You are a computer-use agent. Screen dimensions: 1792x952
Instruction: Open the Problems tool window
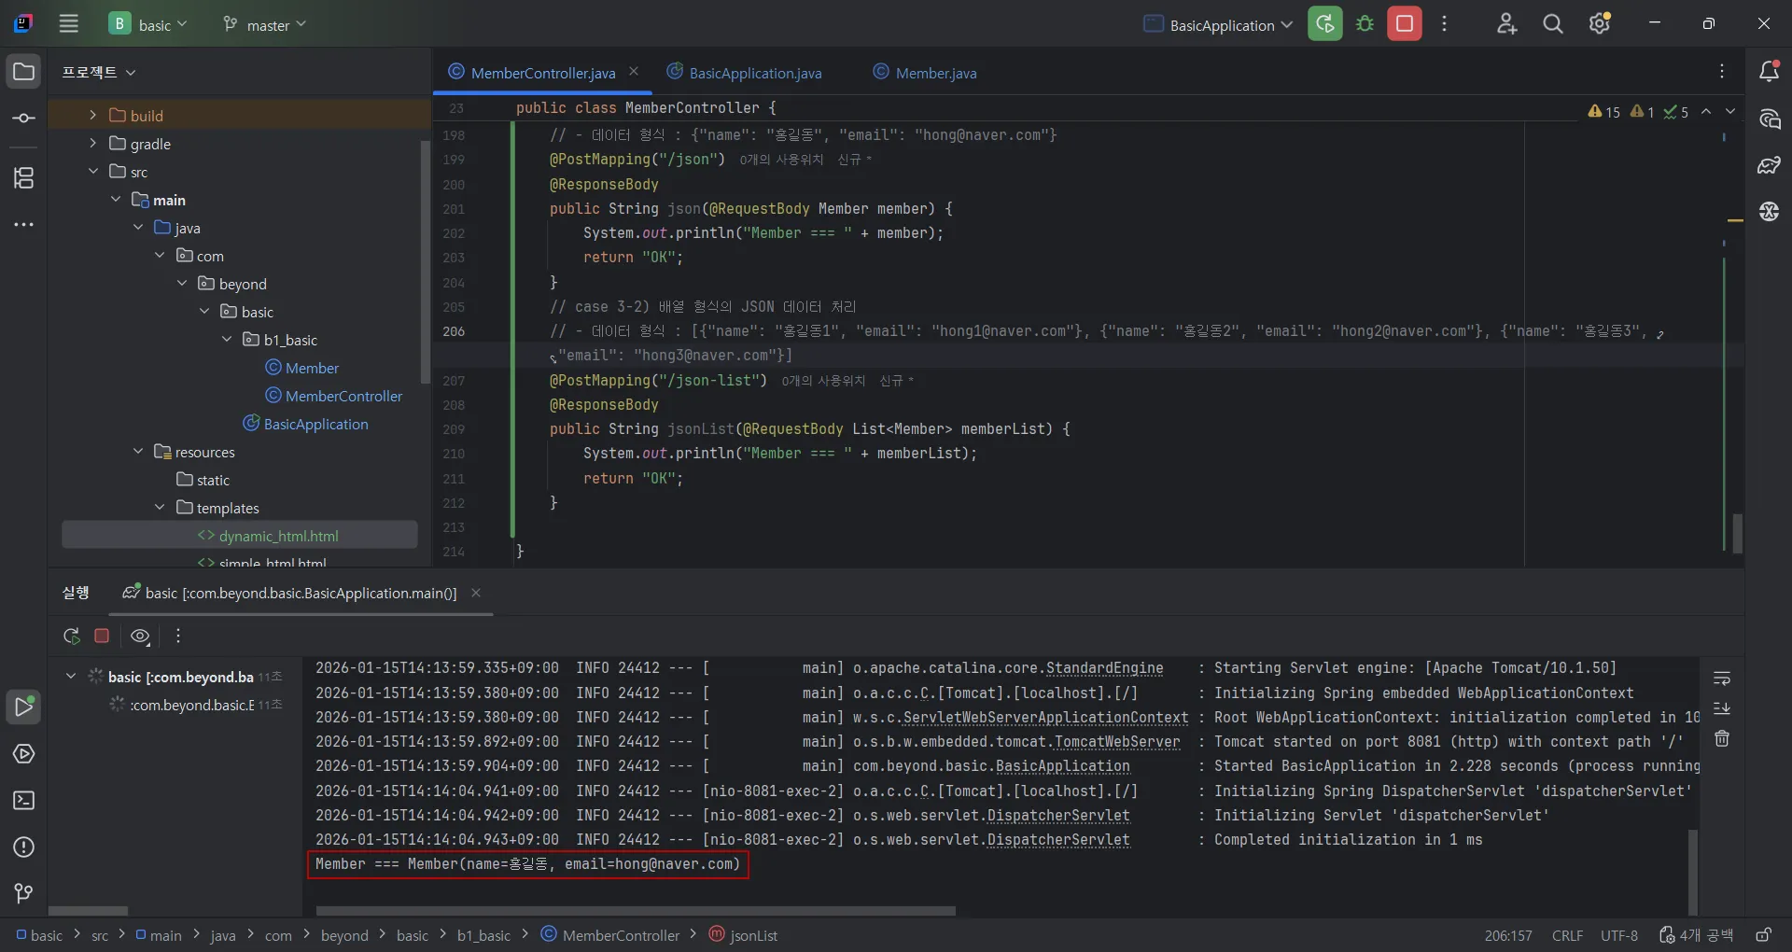point(24,847)
